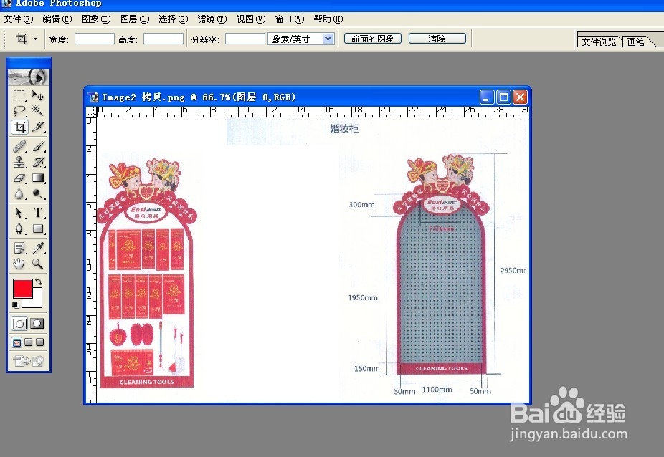This screenshot has width=664, height=457.
Task: Click inside the 宽度 input field
Action: pos(94,38)
